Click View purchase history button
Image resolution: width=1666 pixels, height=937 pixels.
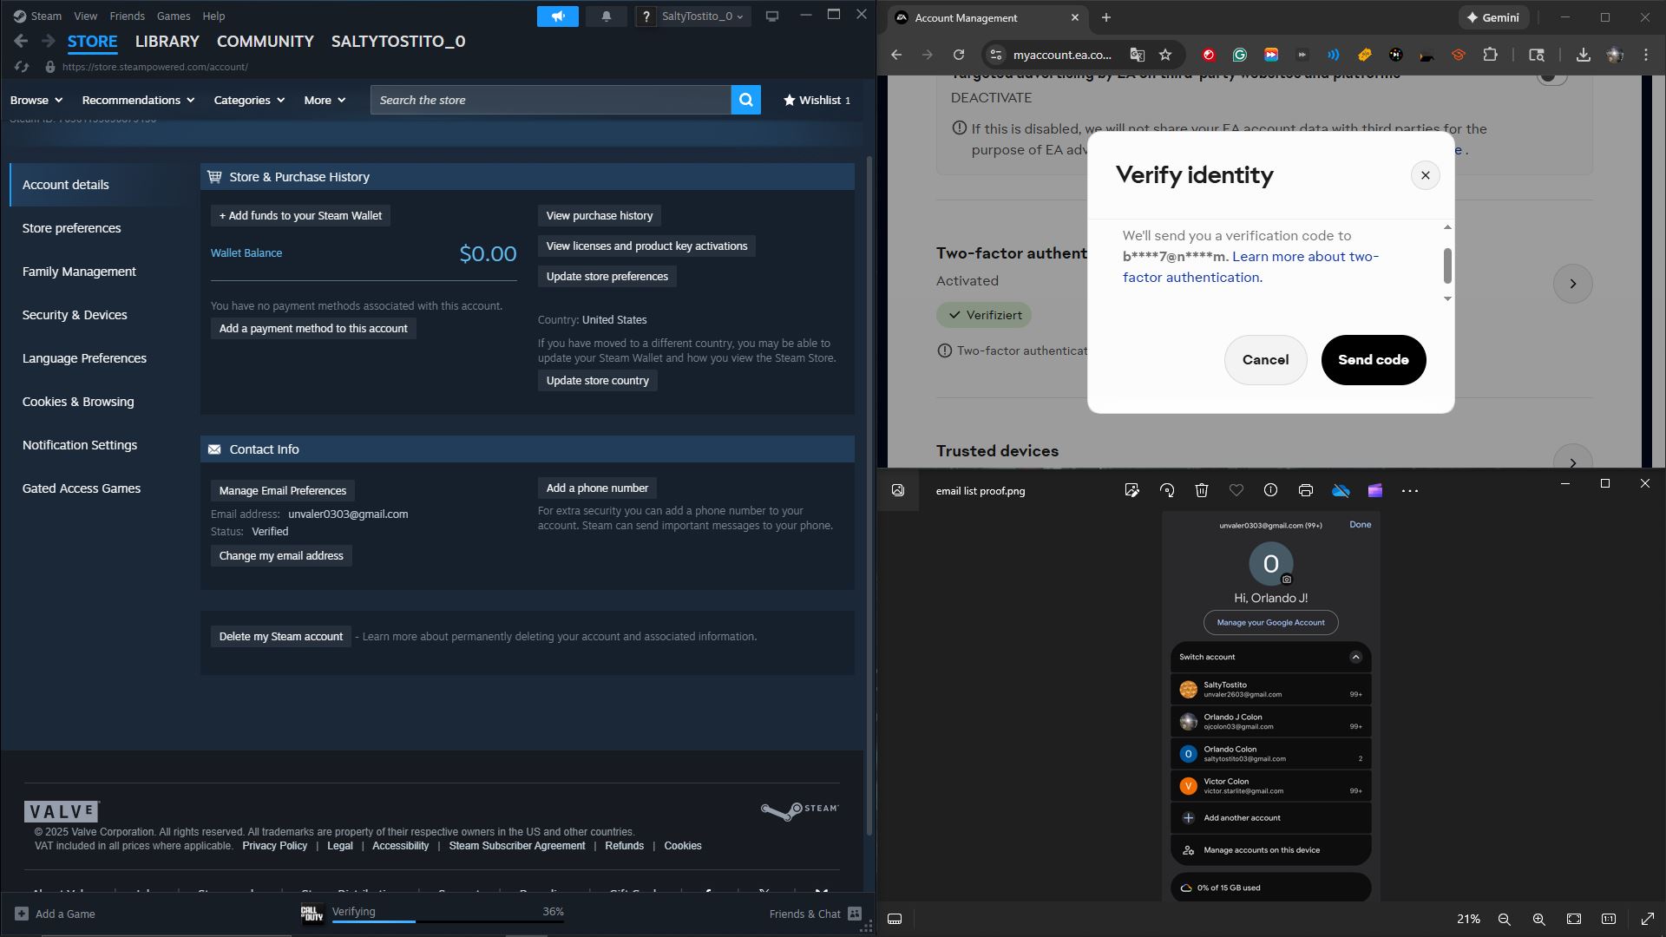click(x=599, y=216)
